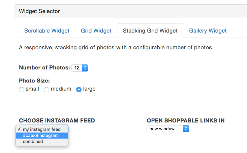Open the Grid Widget tab
The image size is (247, 153).
coord(96,31)
